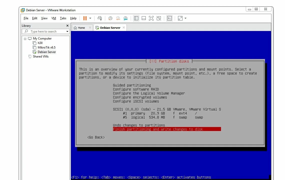Enter Unity mode
The width and height of the screenshot is (285, 180).
pyautogui.click(x=158, y=18)
